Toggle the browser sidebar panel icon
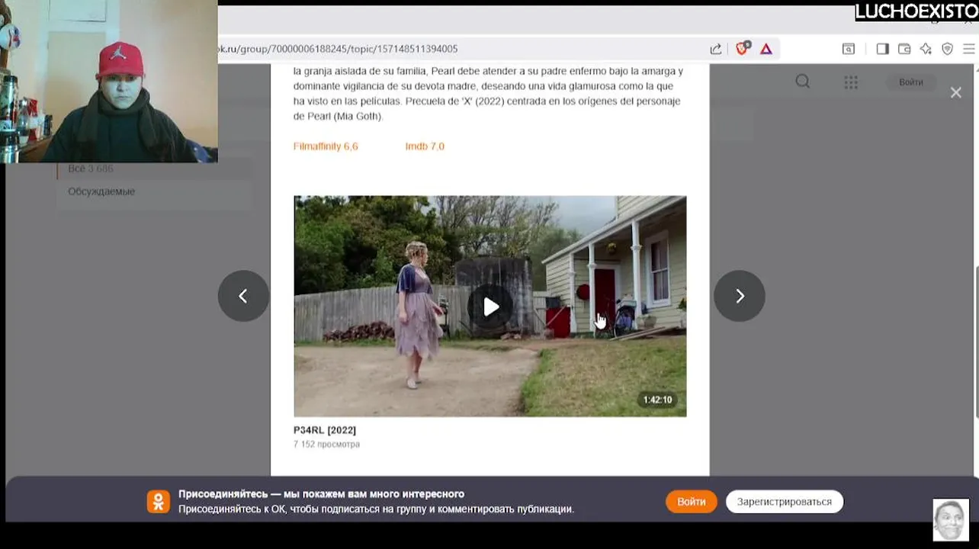979x549 pixels. pos(882,49)
